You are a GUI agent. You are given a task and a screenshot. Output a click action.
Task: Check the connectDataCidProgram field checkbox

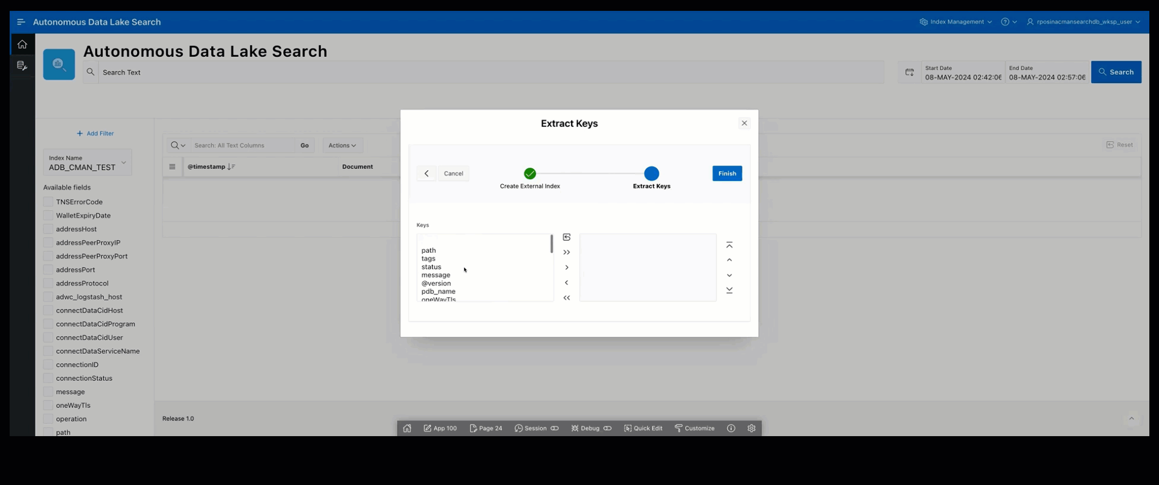(48, 324)
